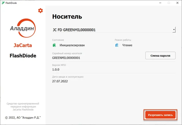This screenshot has height=125, width=182.
Task: Open settings via the orange gear icon
Action: tap(40, 11)
